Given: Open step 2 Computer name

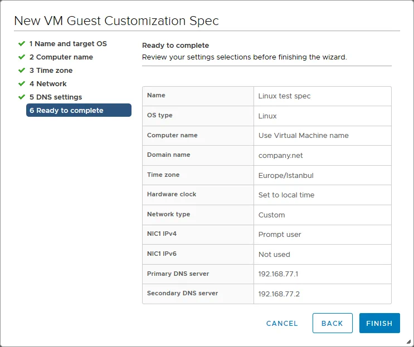Looking at the screenshot, I should 61,57.
